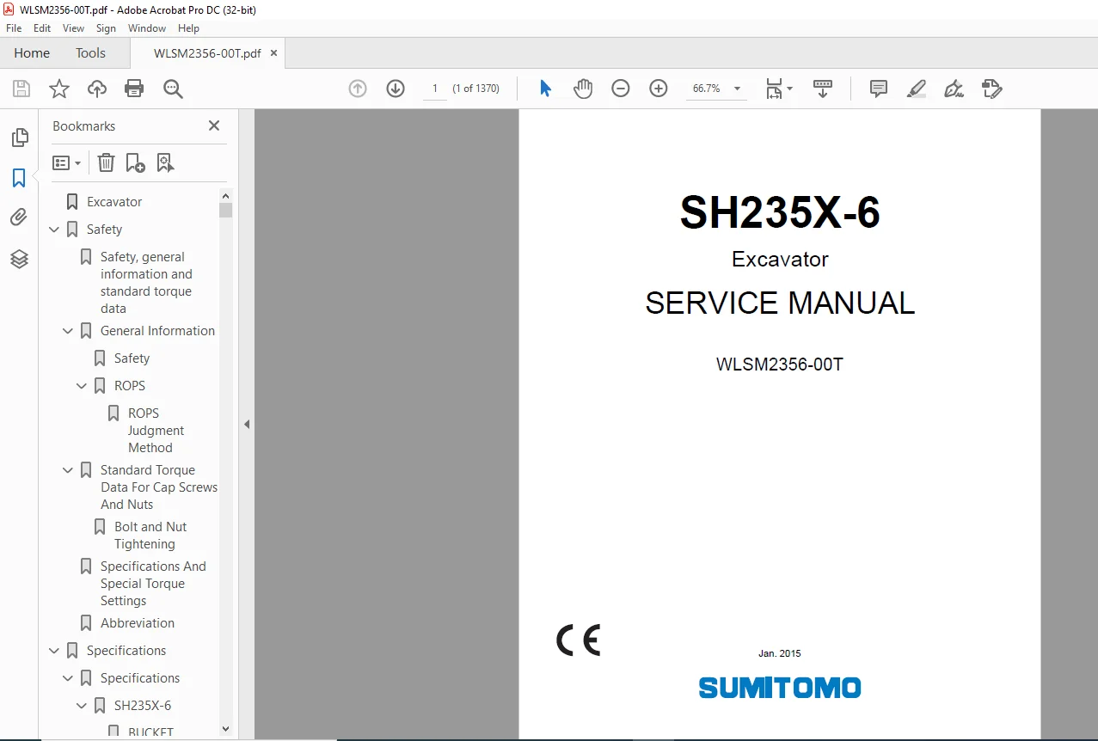Collapse General Information bookmark

click(x=68, y=331)
